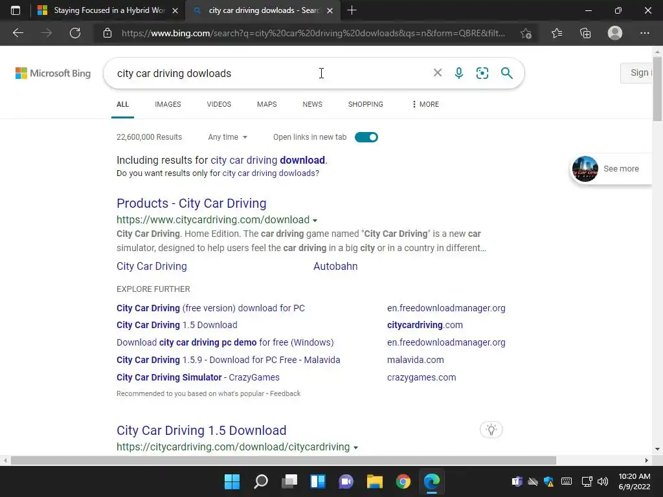The image size is (663, 497).
Task: Click the browser Back arrow
Action: [17, 33]
